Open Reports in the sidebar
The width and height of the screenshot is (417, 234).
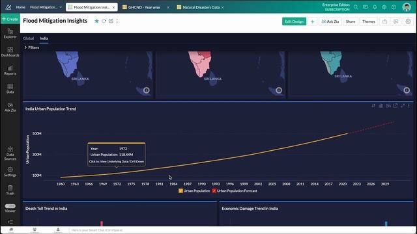(10, 70)
